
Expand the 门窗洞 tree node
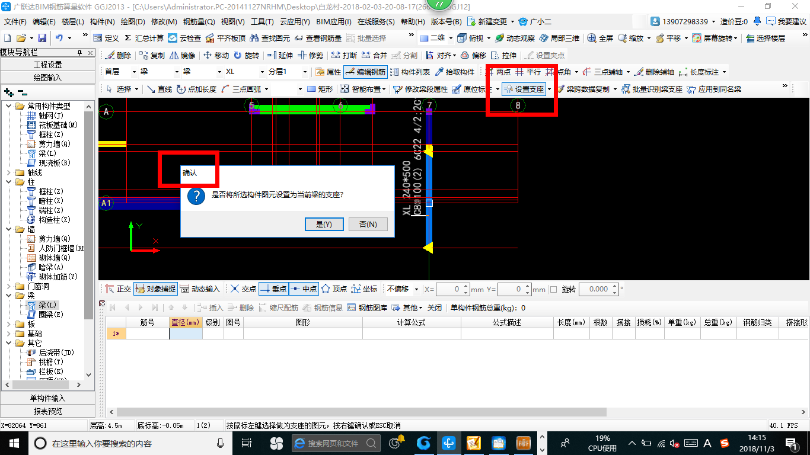pyautogui.click(x=9, y=286)
